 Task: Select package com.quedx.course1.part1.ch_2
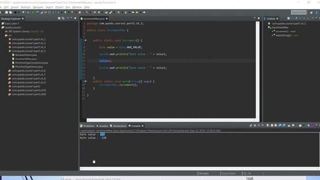tap(28, 39)
